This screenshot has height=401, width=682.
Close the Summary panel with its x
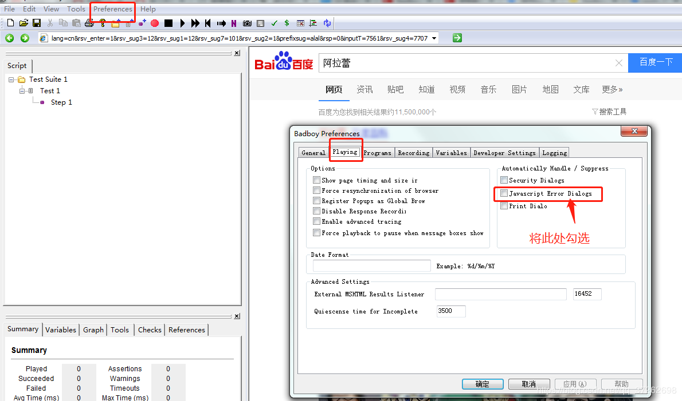237,316
